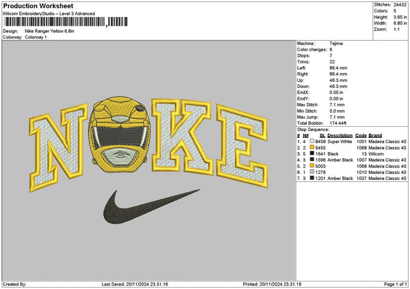Image resolution: width=410 pixels, height=289 pixels.
Task: Click the yellow ranger helmet in the design
Action: (120, 134)
